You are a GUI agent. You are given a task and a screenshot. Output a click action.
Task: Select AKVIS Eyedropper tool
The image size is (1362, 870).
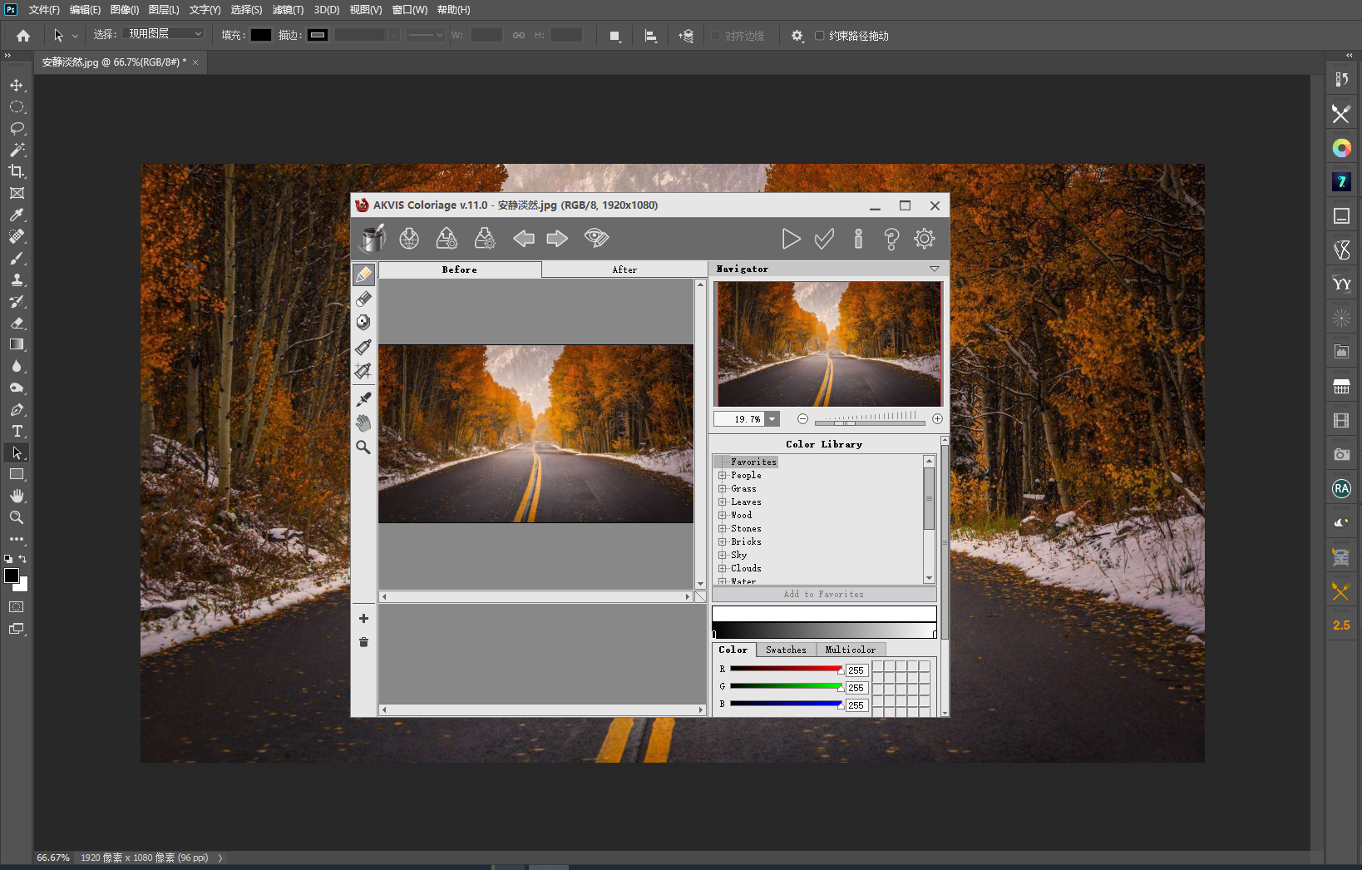pos(363,399)
